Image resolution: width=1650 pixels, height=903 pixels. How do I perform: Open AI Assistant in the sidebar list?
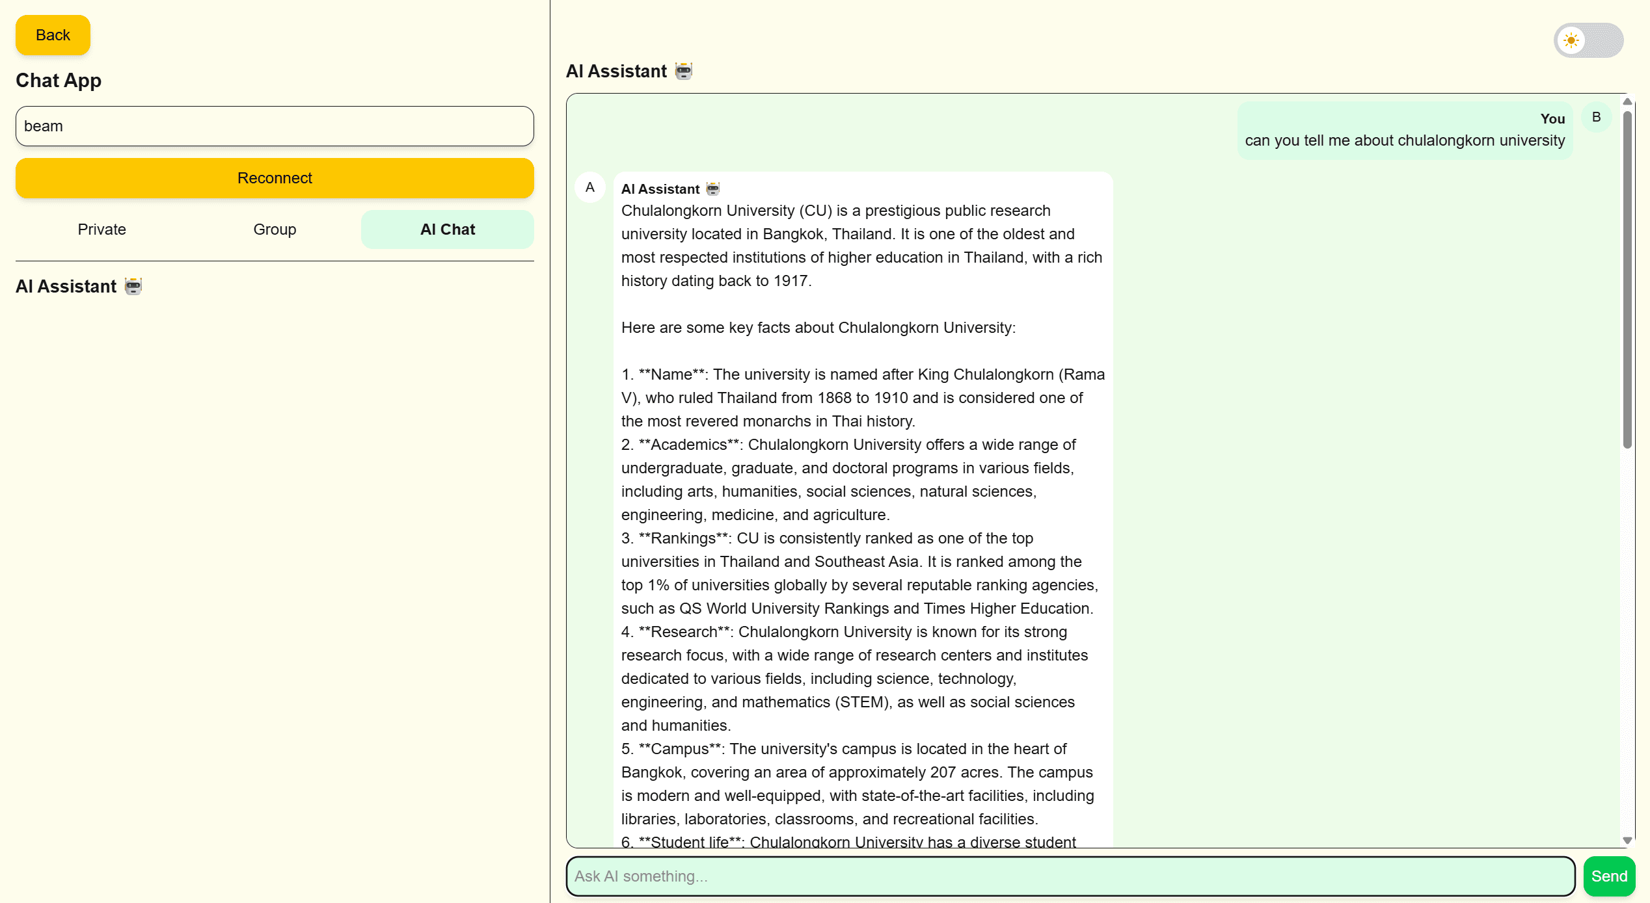point(79,286)
